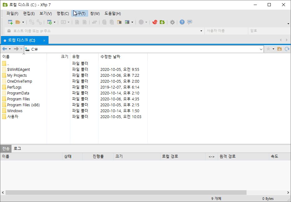Click the New Session toolbar icon
Viewport: 291px width, 202px height.
tap(10, 22)
